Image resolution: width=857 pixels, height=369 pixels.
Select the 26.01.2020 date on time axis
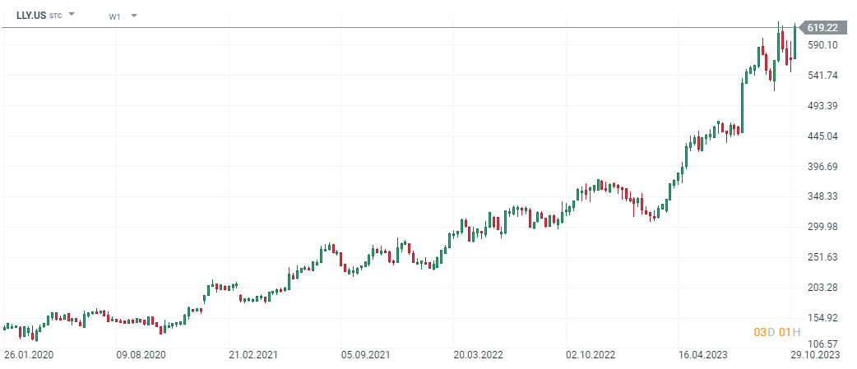point(29,355)
